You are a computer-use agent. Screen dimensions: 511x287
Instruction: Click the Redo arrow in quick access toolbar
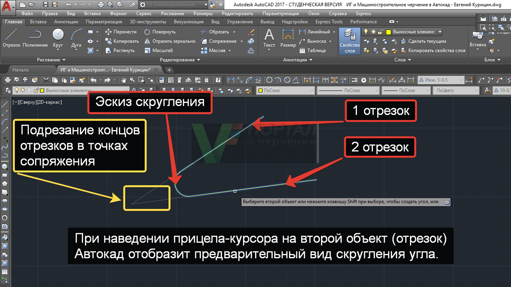tap(83, 5)
